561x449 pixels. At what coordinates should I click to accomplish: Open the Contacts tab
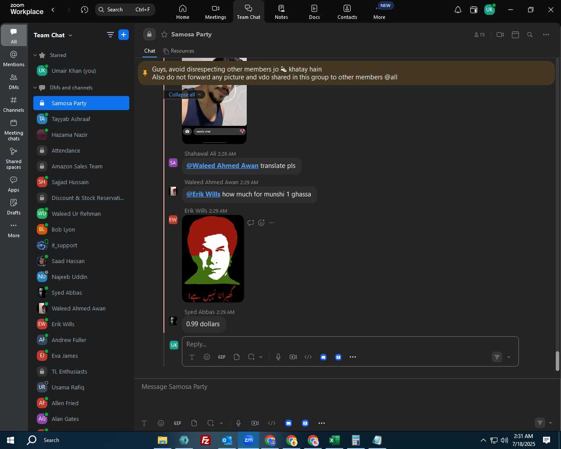pyautogui.click(x=347, y=12)
